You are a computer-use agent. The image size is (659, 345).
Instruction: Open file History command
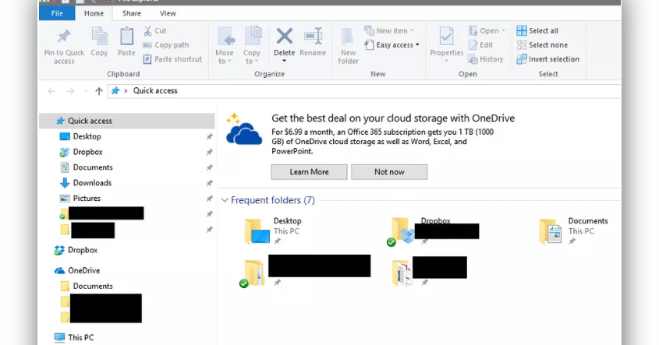click(x=486, y=59)
